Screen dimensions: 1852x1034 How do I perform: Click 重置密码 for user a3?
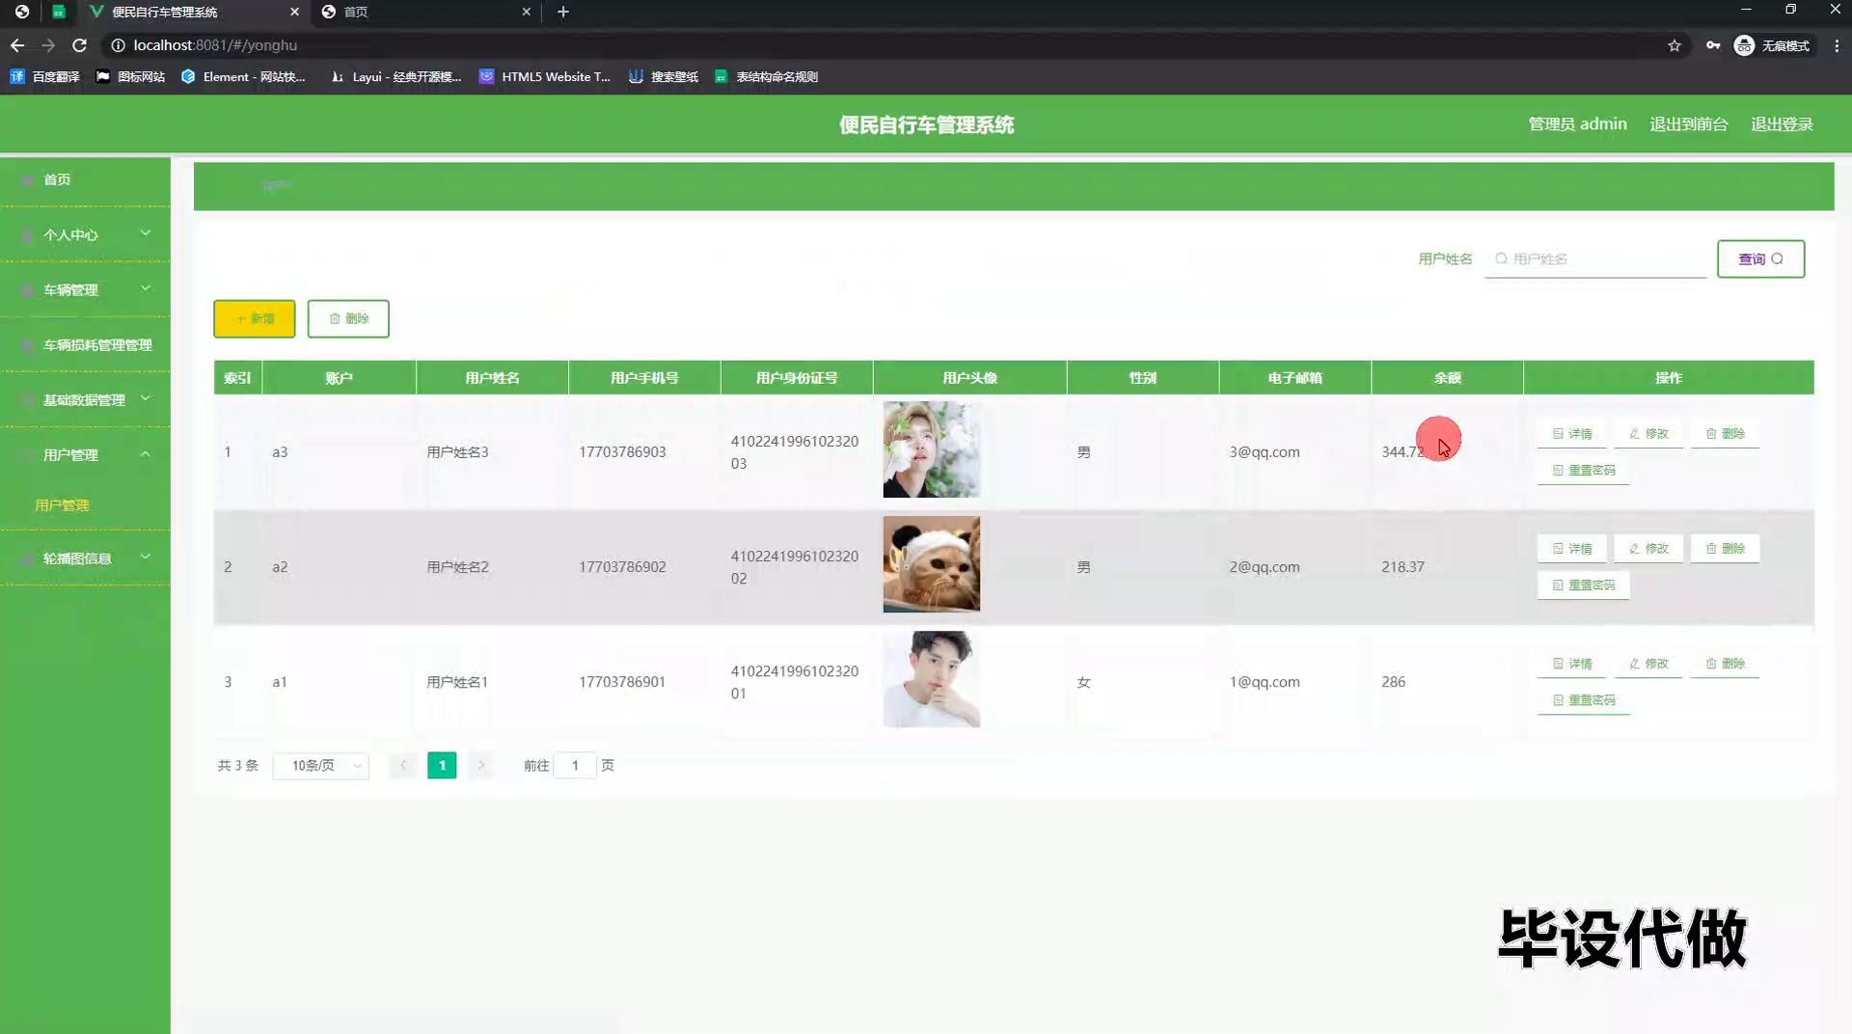pos(1583,471)
